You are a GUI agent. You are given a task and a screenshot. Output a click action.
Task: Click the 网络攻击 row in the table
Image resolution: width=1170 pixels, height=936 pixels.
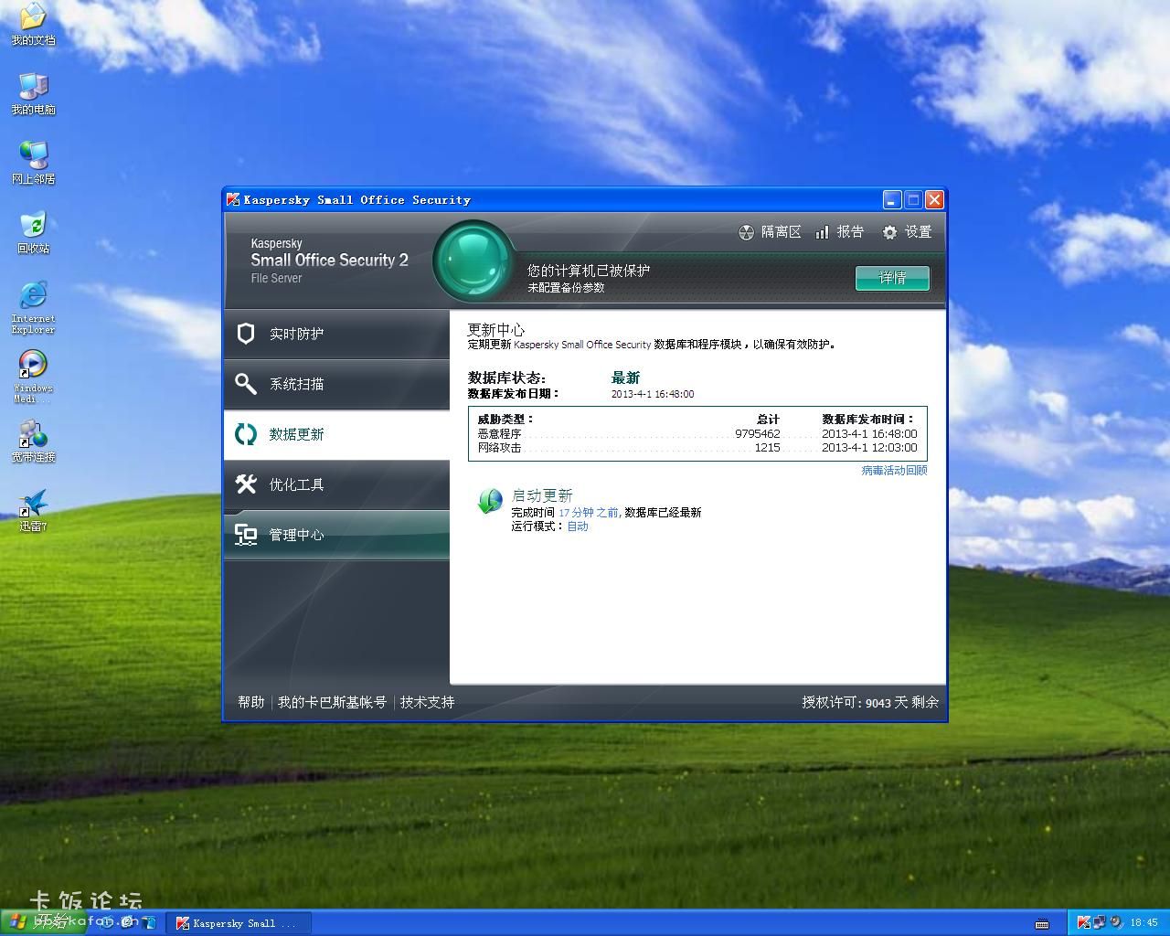(x=697, y=448)
